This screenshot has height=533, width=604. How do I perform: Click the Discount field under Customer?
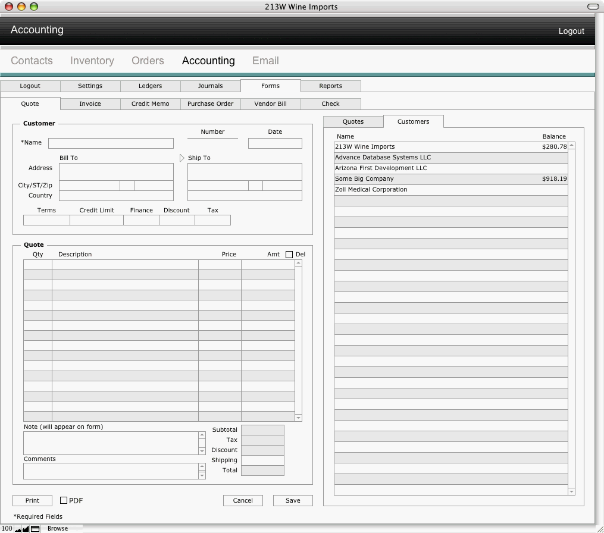pos(177,220)
